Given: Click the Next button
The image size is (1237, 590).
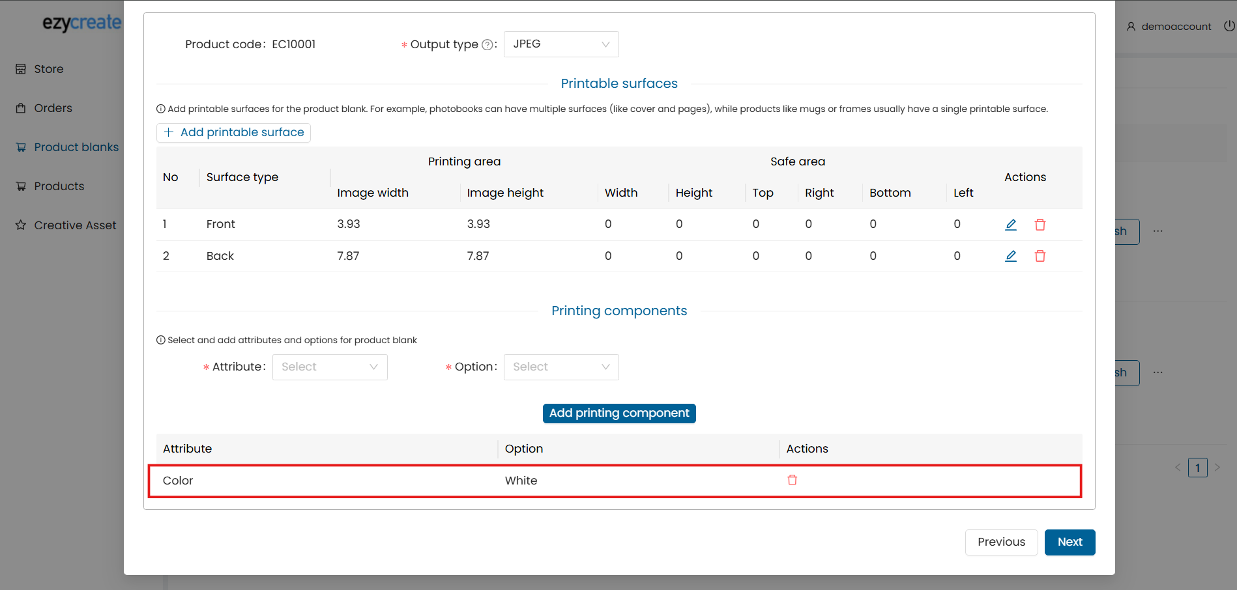Looking at the screenshot, I should (x=1070, y=542).
